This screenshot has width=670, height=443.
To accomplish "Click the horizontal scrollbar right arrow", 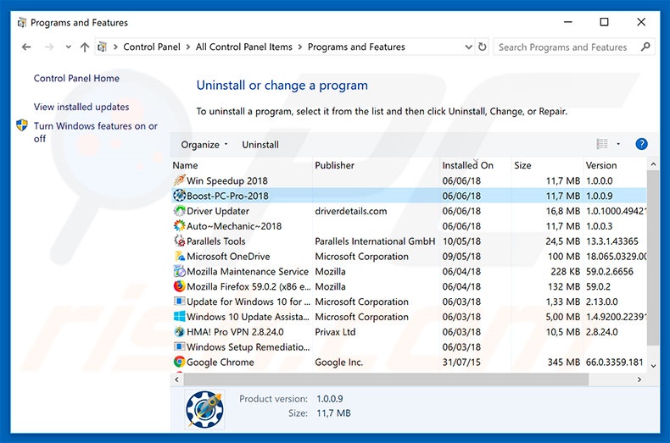I will point(639,379).
